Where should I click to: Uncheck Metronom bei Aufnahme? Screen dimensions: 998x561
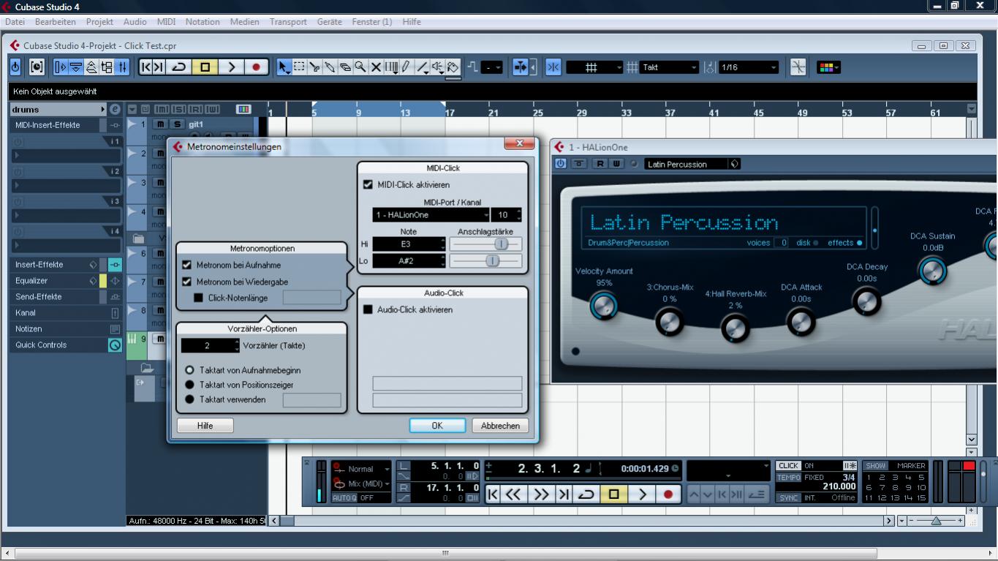tap(186, 265)
